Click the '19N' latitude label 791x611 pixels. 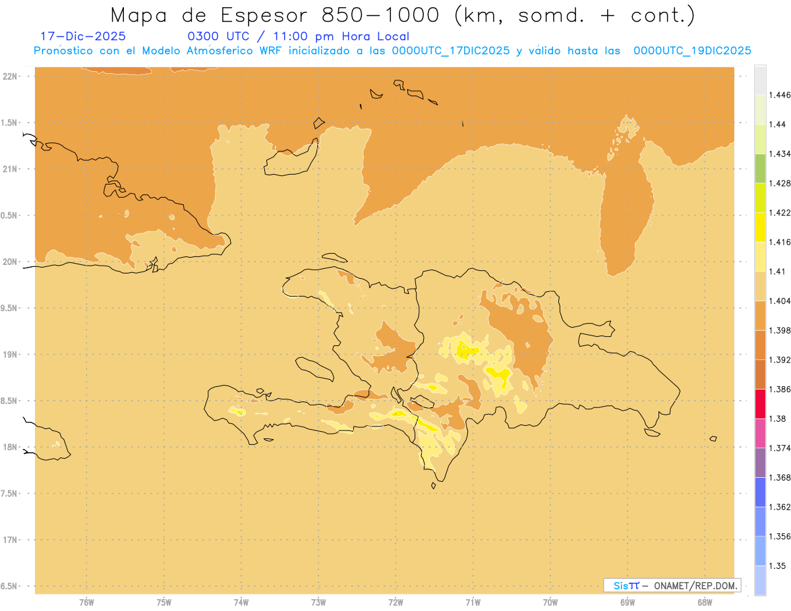[11, 355]
